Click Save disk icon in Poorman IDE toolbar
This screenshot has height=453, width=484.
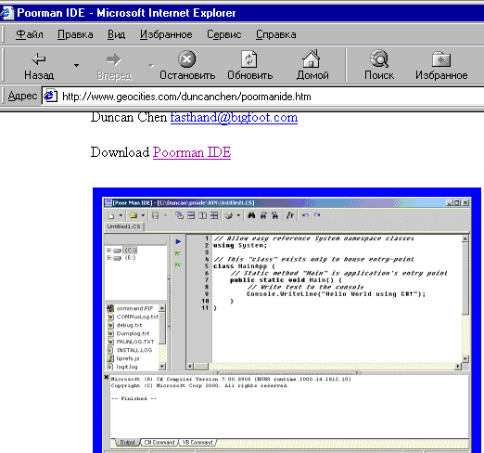click(156, 215)
